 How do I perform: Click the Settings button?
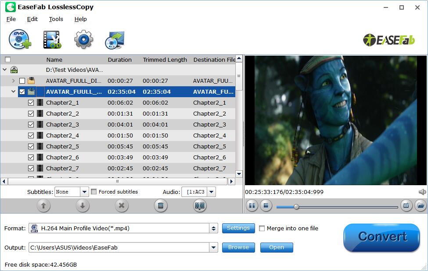point(238,228)
